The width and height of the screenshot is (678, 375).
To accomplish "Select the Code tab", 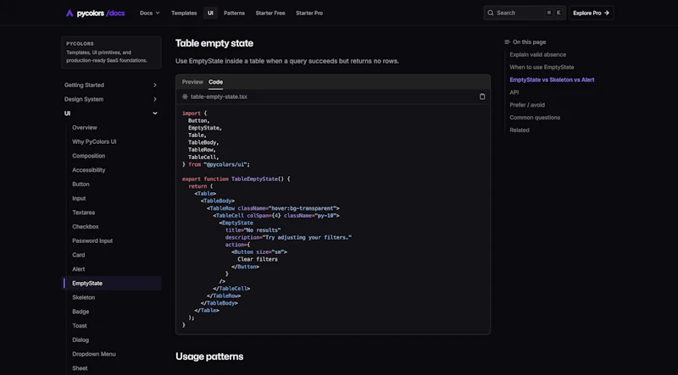I will 216,81.
